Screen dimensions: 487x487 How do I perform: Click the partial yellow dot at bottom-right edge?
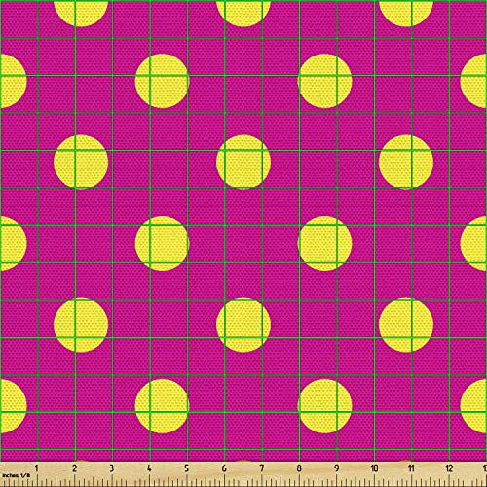coord(473,406)
